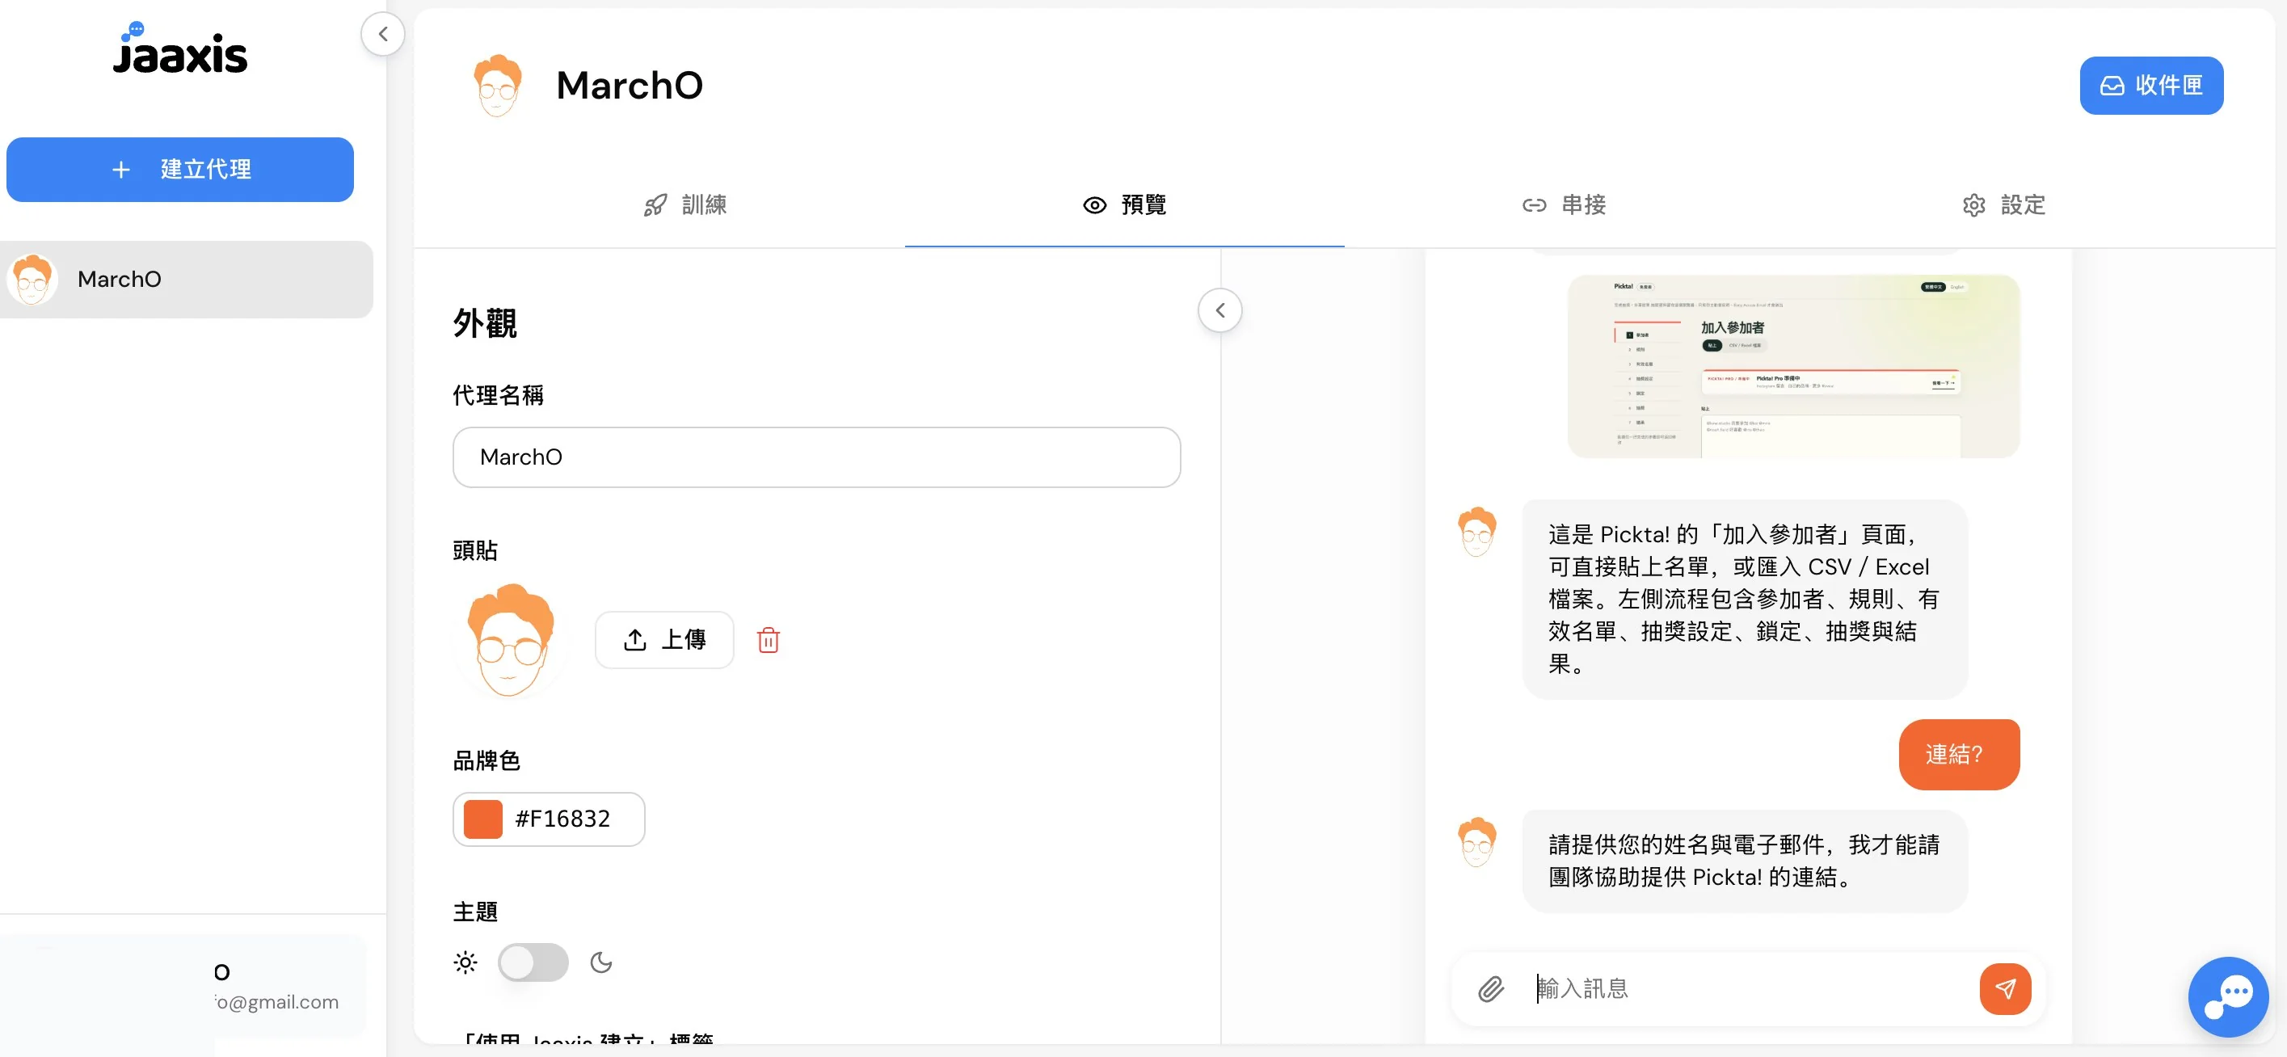Collapse the left sidebar with chevron
Viewport: 2287px width, 1057px height.
point(384,35)
